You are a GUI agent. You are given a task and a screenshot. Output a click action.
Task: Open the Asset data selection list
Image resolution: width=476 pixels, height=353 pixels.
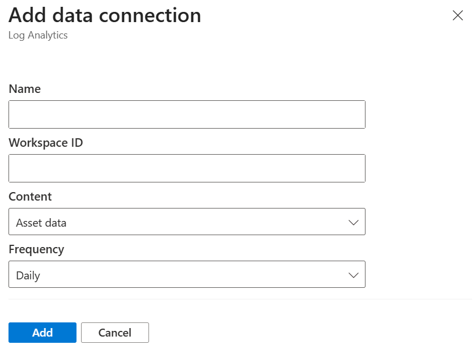point(187,222)
